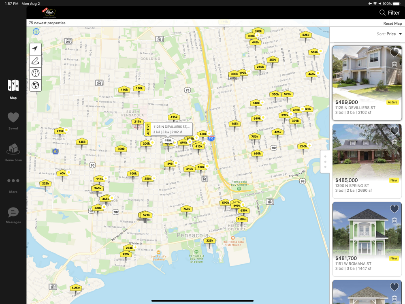
Task: Select the 135k map pin
Action: [x=82, y=141]
